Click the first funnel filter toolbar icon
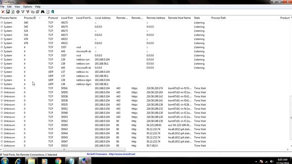 tap(23, 12)
